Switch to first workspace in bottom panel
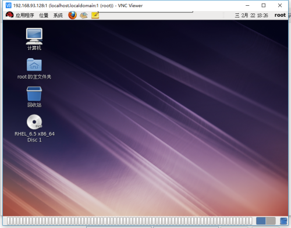 [261, 220]
